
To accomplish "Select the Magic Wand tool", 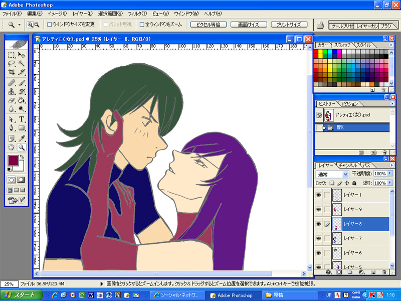I will click(22, 64).
